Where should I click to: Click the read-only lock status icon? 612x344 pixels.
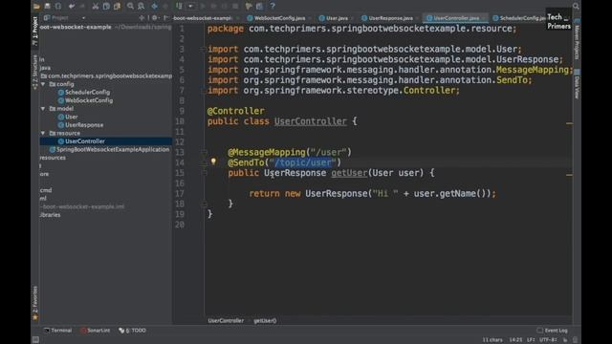click(565, 340)
